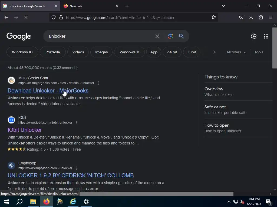
Task: Select the 64 bit filter chip
Action: [172, 52]
